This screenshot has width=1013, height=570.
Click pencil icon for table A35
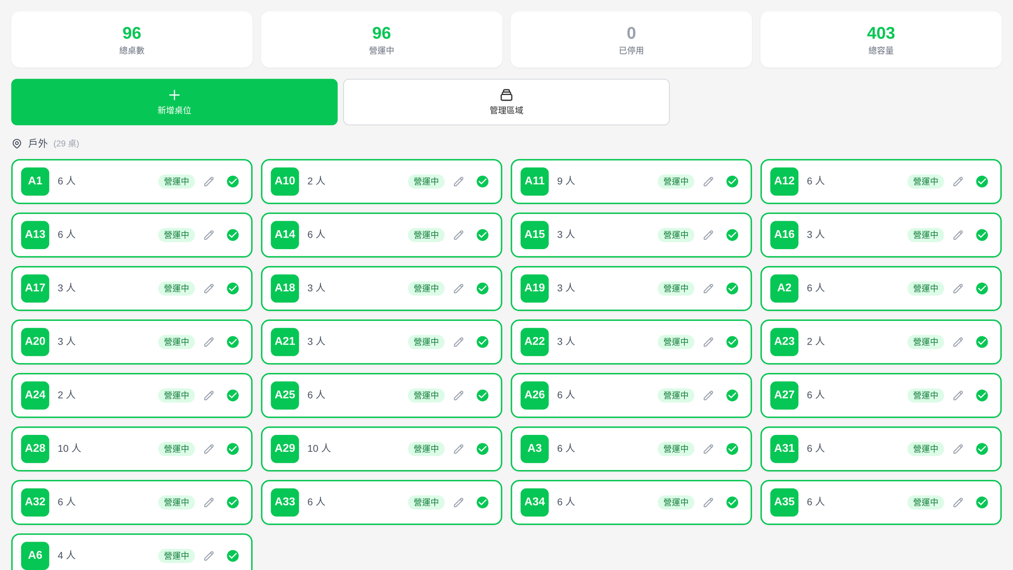click(x=958, y=502)
